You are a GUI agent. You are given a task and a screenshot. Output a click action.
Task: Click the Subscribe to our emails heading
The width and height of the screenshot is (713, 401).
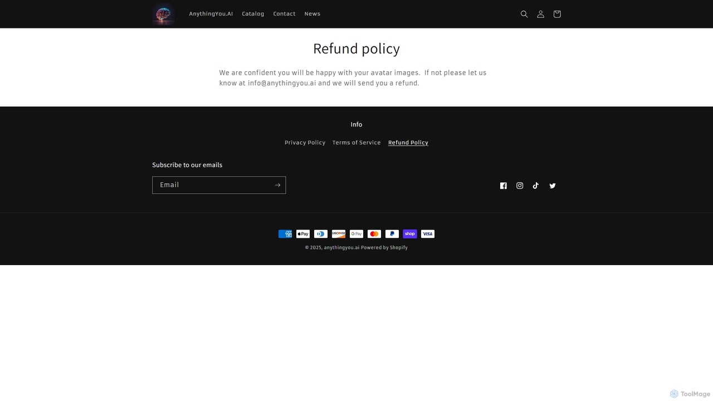point(187,165)
